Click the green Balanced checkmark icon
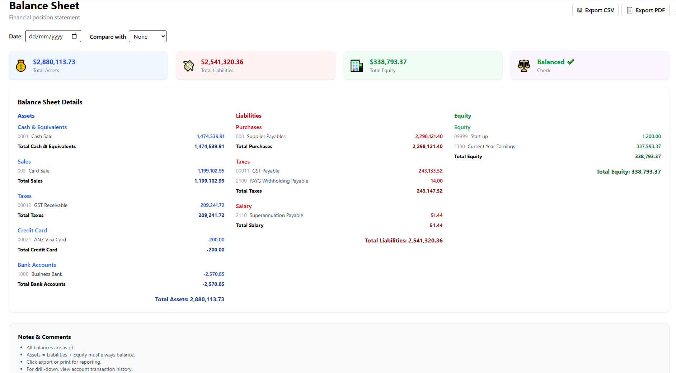The width and height of the screenshot is (676, 373). [x=571, y=62]
